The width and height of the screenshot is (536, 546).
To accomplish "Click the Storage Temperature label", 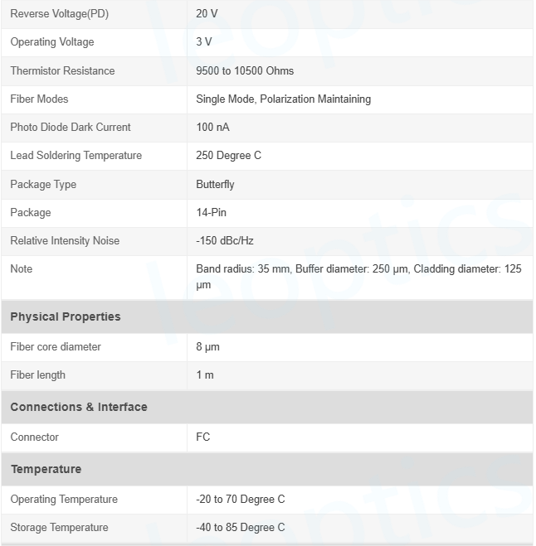I will tap(59, 527).
